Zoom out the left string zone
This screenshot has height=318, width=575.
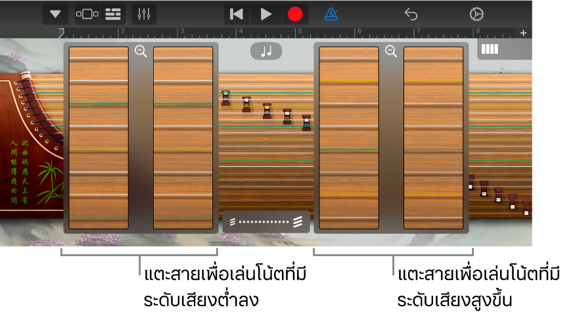pyautogui.click(x=141, y=51)
